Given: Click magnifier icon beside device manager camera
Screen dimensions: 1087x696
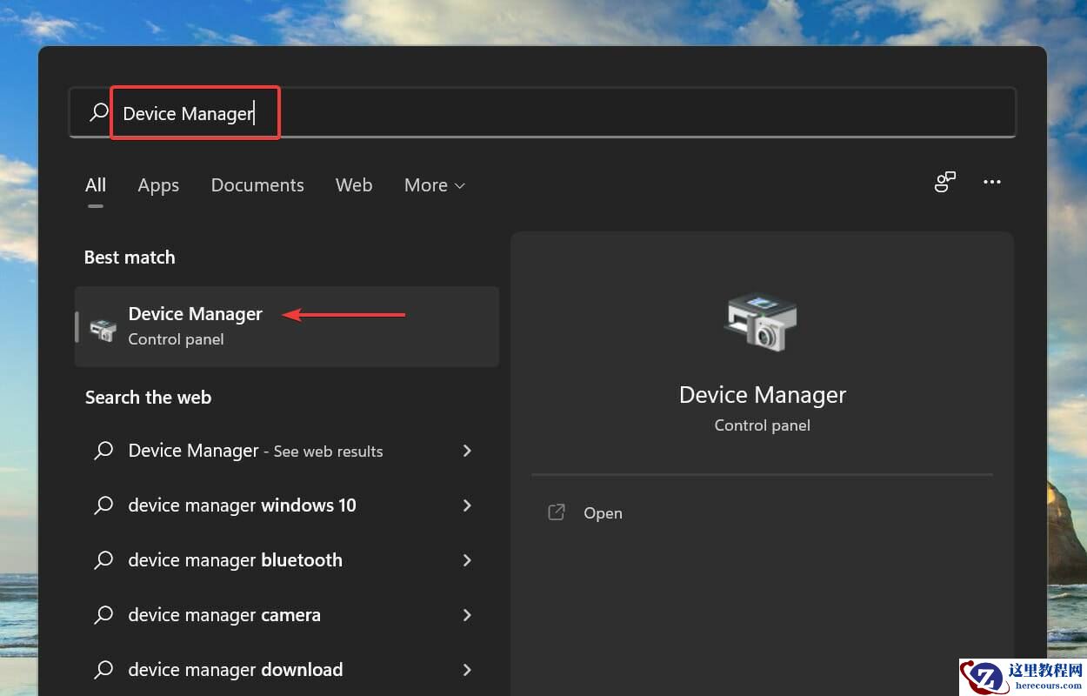Looking at the screenshot, I should [x=103, y=615].
